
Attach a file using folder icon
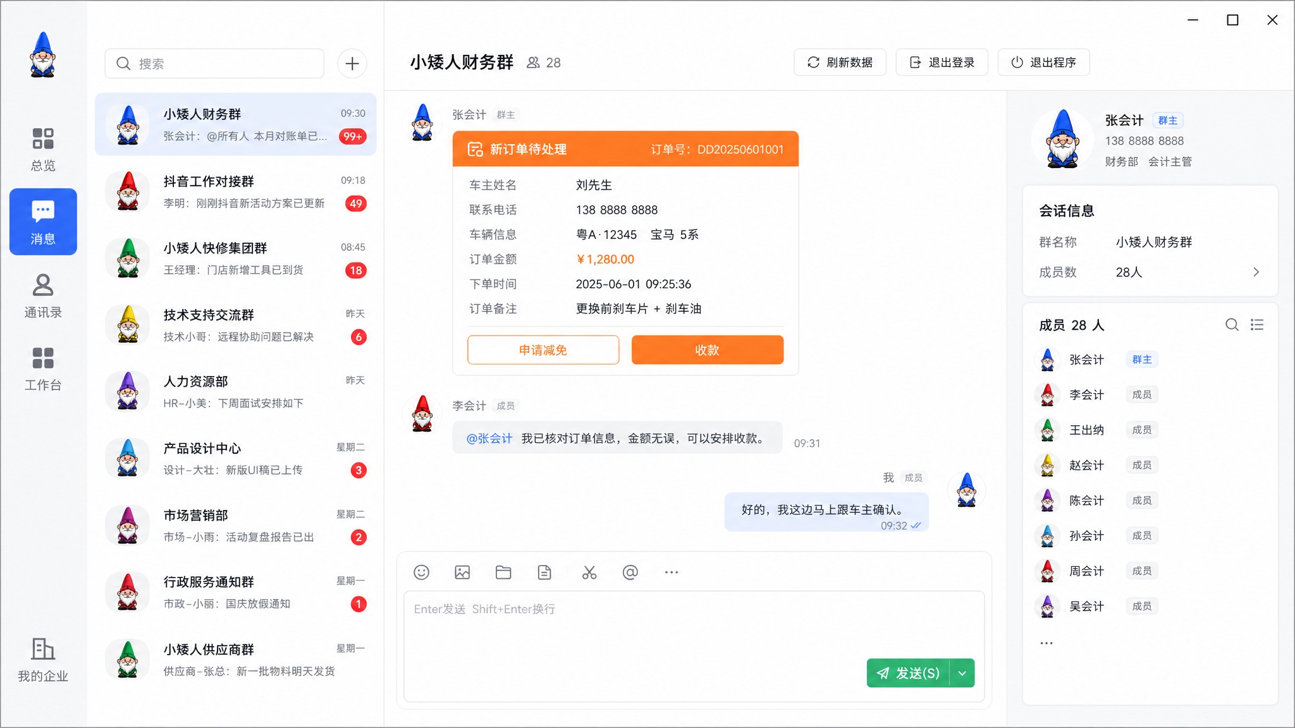click(503, 573)
